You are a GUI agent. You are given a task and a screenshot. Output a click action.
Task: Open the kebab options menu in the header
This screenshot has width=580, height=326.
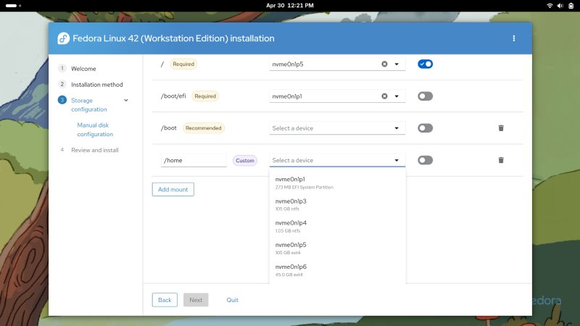(514, 38)
